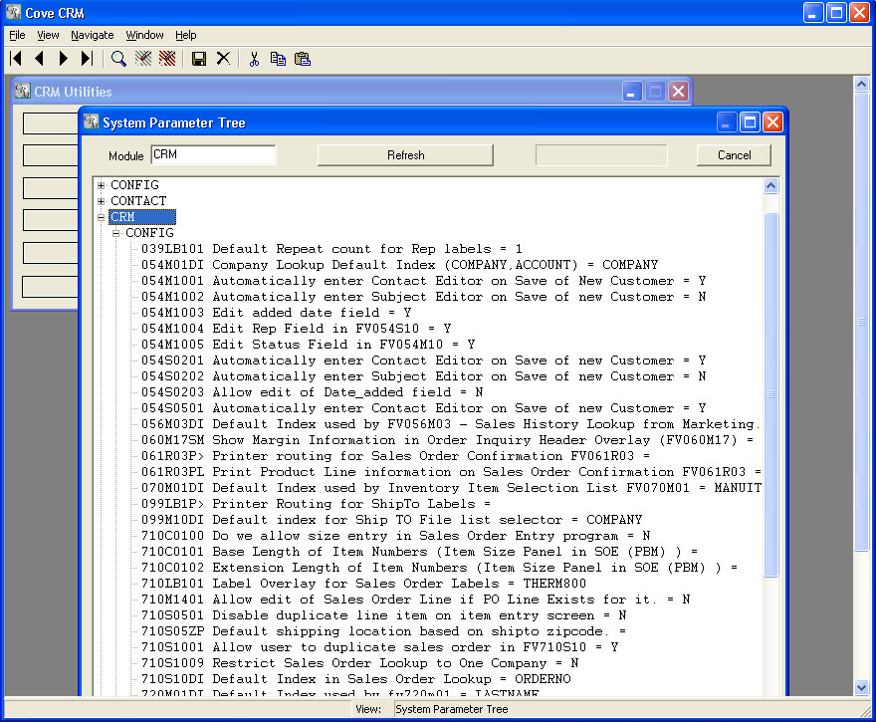Select 710S0501 Disable duplicate line item
Screen dimensions: 876x722
pyautogui.click(x=384, y=614)
